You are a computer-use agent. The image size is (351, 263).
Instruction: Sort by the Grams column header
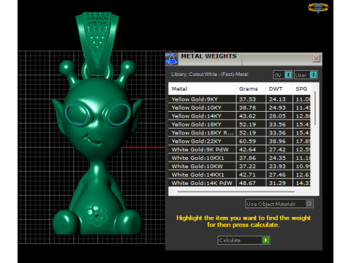251,88
